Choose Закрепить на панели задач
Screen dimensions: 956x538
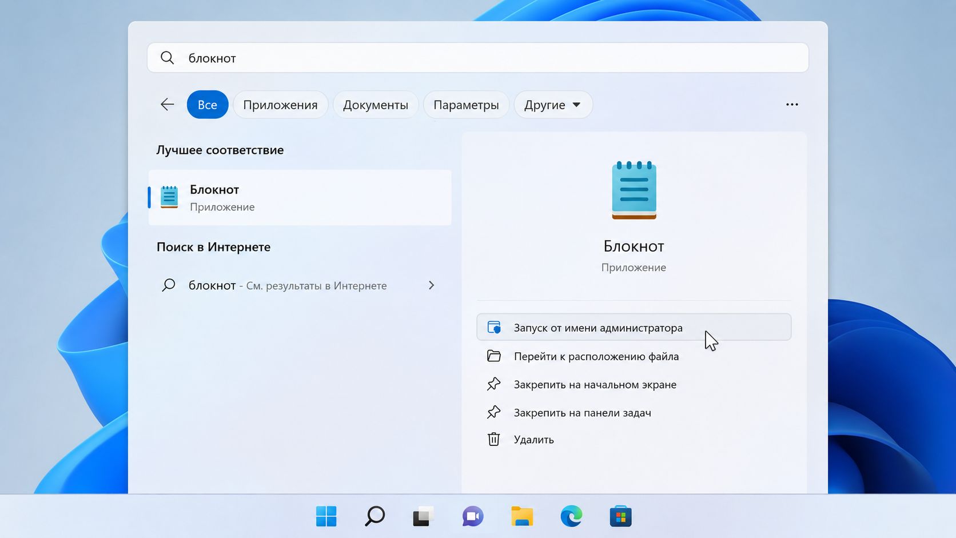(x=634, y=412)
